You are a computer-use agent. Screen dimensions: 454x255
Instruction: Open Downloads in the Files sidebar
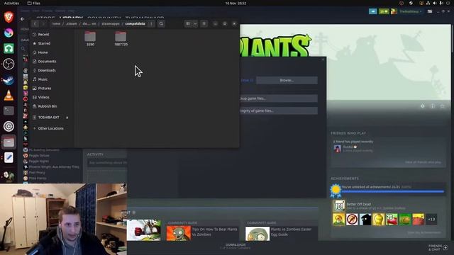tap(52, 70)
